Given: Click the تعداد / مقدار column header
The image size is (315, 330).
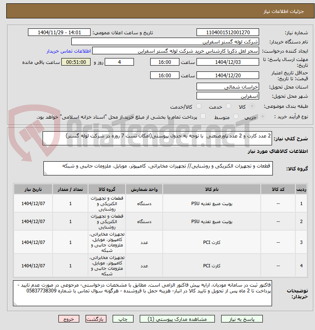Looking at the screenshot, I should [x=70, y=189].
